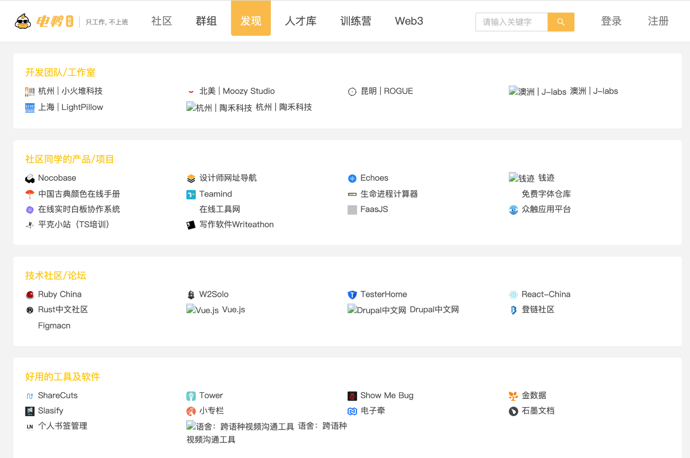Open the 上海 | LightPillow link
This screenshot has width=690, height=458.
[71, 107]
